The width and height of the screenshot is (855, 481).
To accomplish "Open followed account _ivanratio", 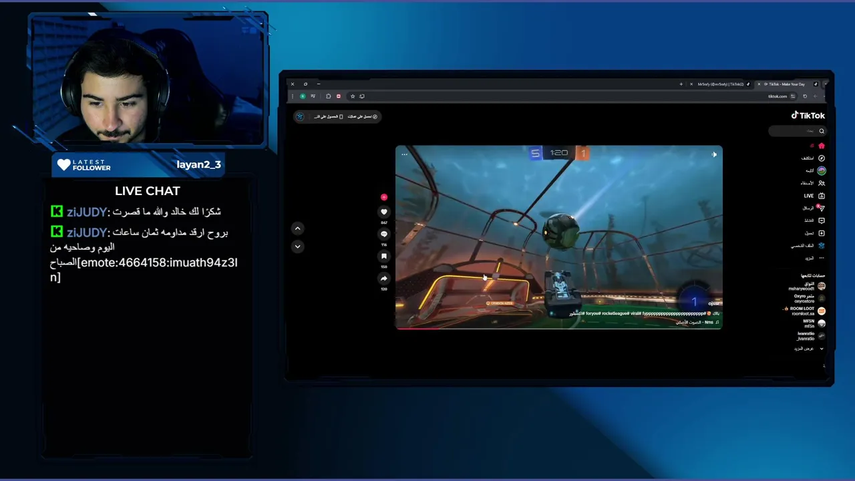I will point(811,336).
